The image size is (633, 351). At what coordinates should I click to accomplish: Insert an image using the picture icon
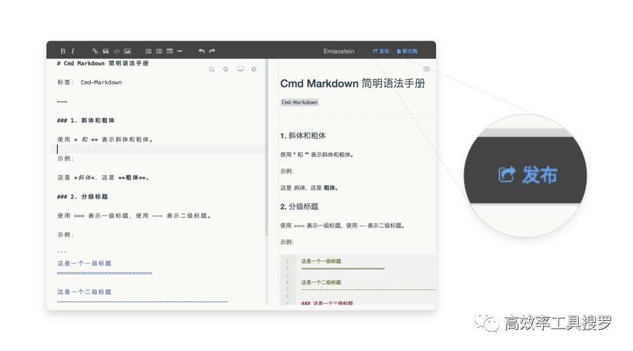click(x=127, y=51)
